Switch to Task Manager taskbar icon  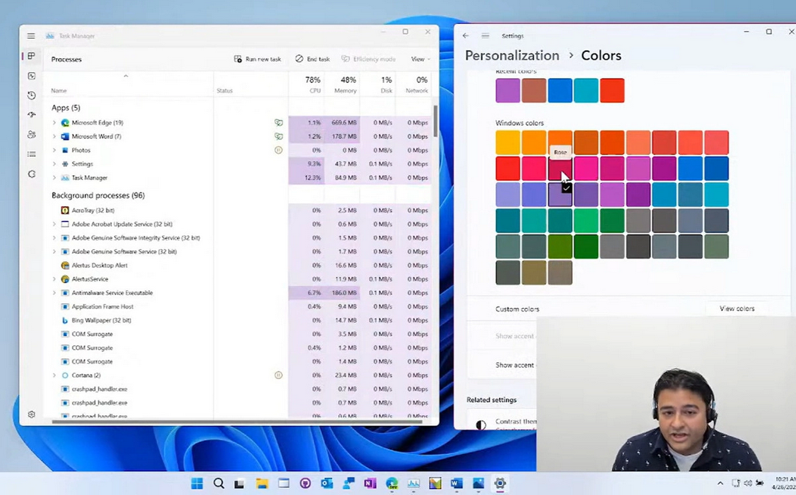tap(414, 483)
